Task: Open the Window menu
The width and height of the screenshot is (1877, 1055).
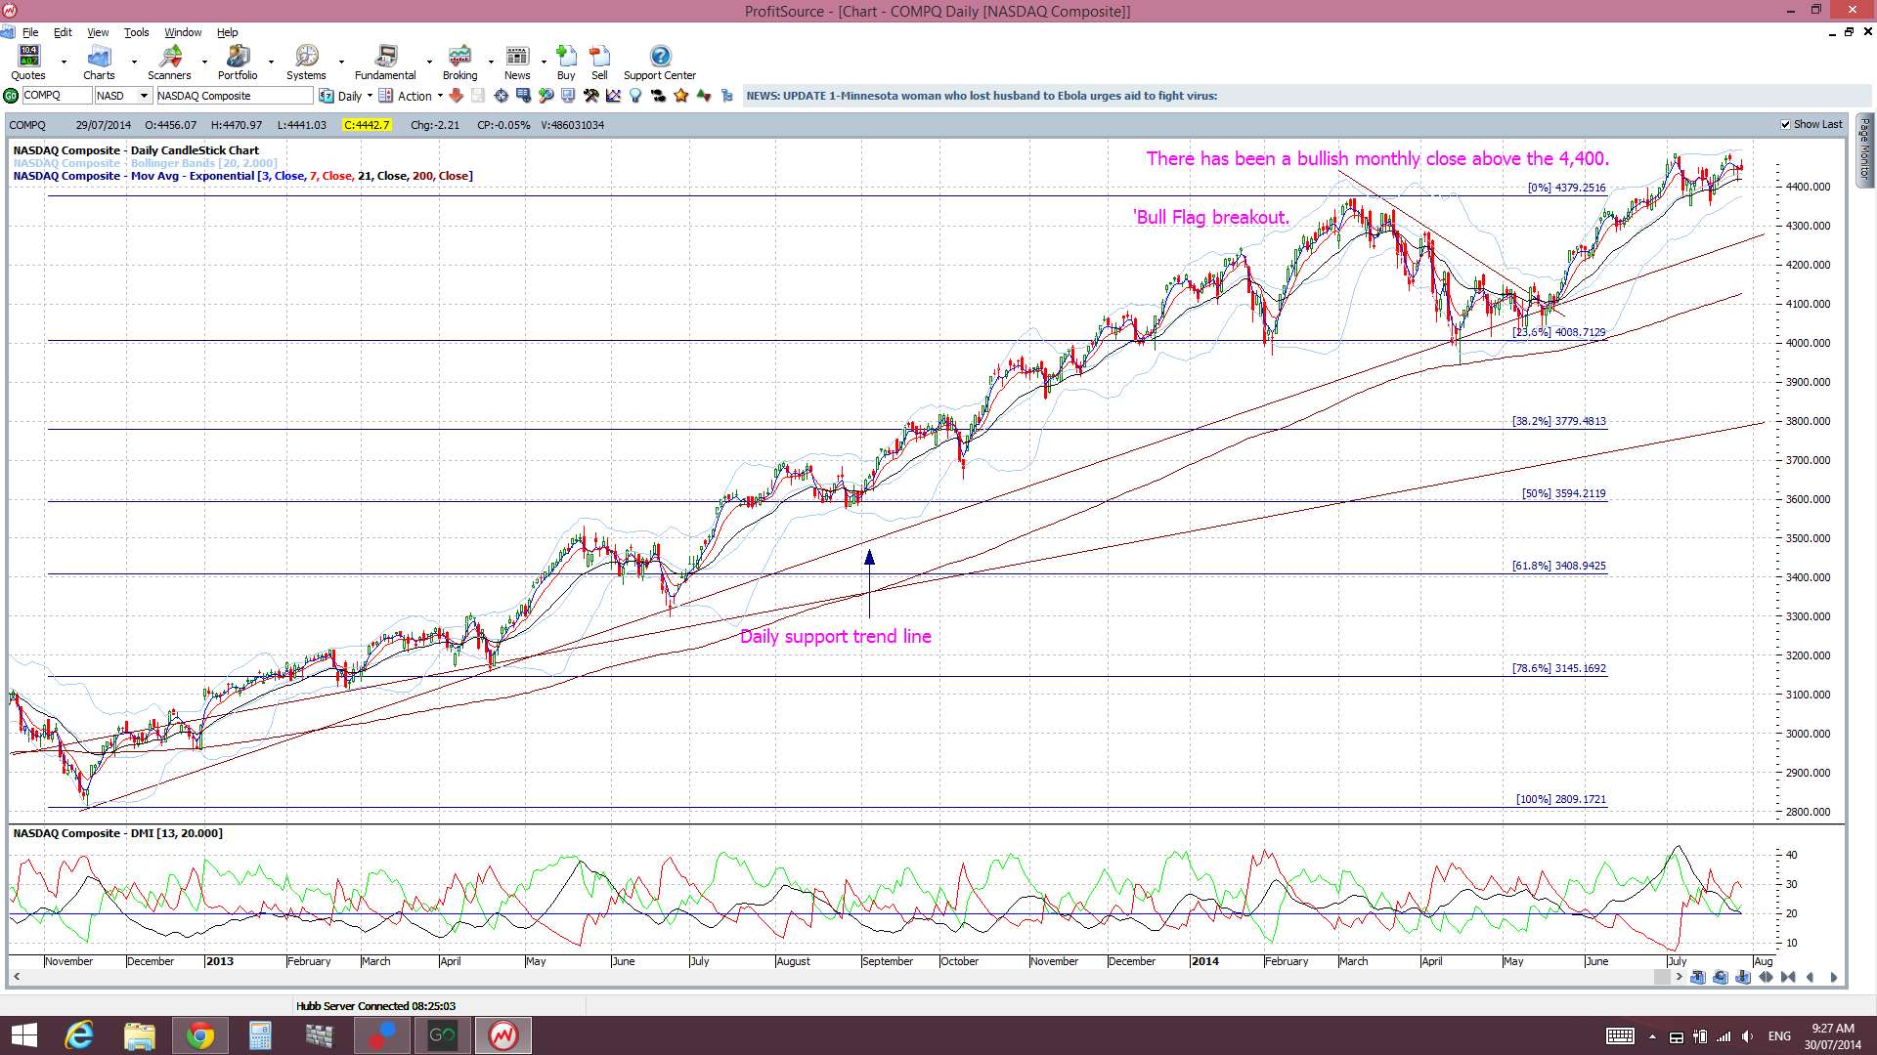Action: (x=183, y=32)
